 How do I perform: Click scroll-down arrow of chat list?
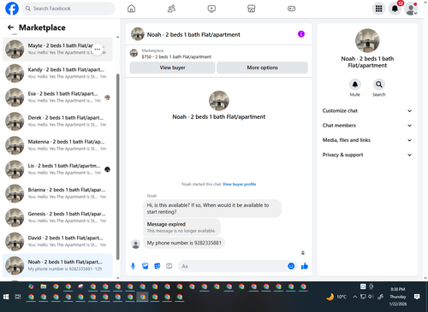(x=118, y=278)
